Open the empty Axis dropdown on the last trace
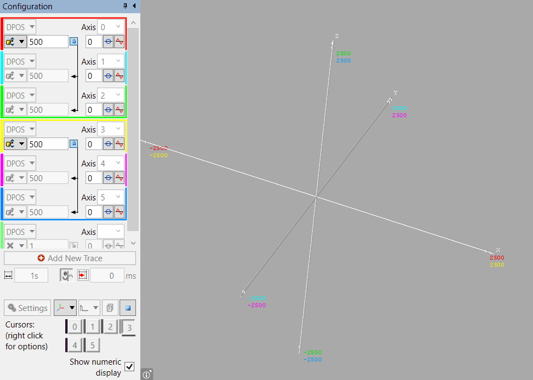533x380 pixels. click(110, 232)
